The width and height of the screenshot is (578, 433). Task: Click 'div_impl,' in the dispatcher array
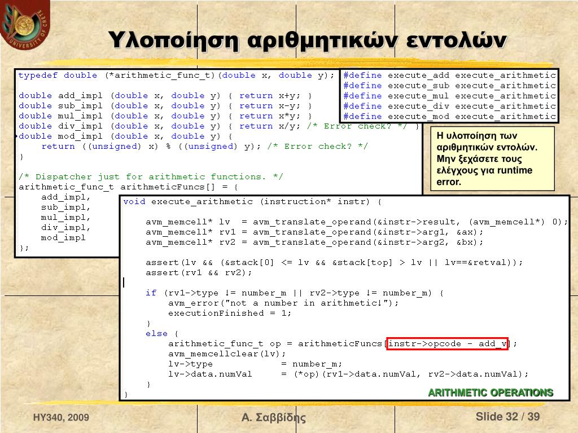pyautogui.click(x=65, y=228)
